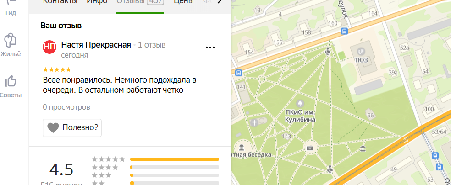The width and height of the screenshot is (451, 185).
Task: Click the five-star review rating
Action: click(x=57, y=70)
